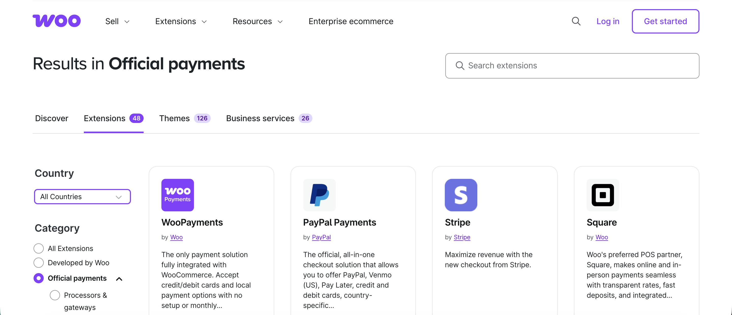The width and height of the screenshot is (732, 315).
Task: Switch to the Extensions tab
Action: [114, 118]
